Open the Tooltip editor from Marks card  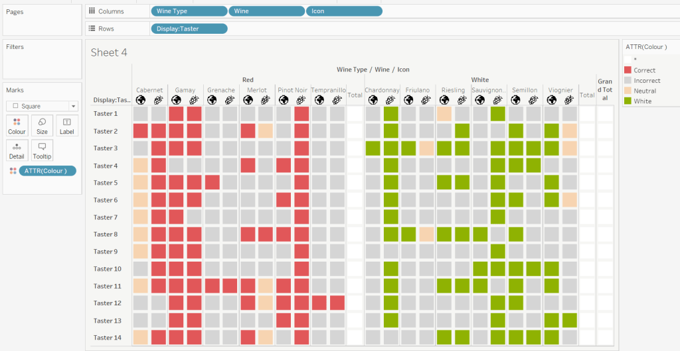coord(42,150)
